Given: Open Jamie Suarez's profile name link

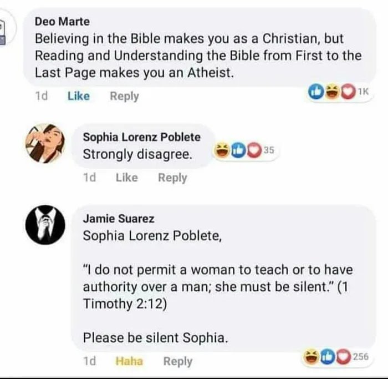Looking at the screenshot, I should pyautogui.click(x=119, y=219).
